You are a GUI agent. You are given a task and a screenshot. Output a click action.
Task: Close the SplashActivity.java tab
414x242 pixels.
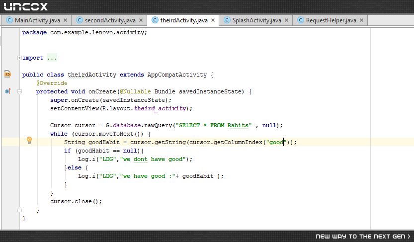[286, 20]
